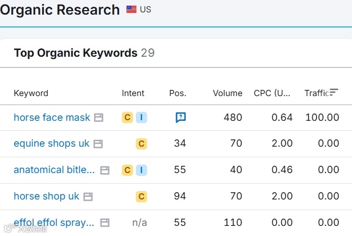Sort table by Volume column
The height and width of the screenshot is (236, 352).
227,93
